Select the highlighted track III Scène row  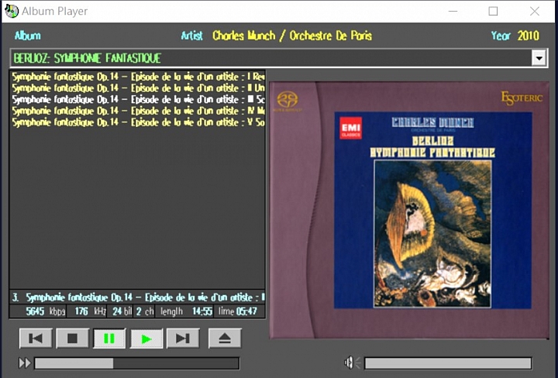pos(138,100)
